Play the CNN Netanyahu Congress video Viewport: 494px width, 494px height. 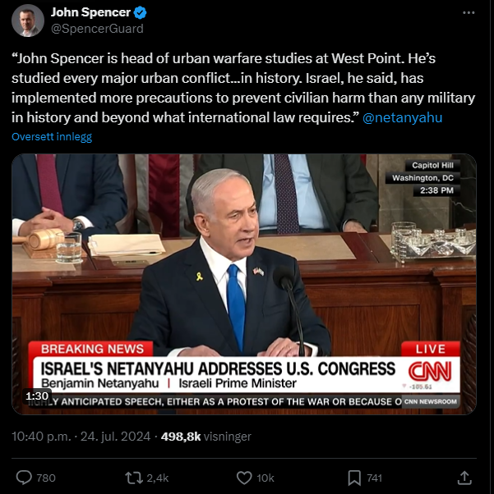coord(244,284)
